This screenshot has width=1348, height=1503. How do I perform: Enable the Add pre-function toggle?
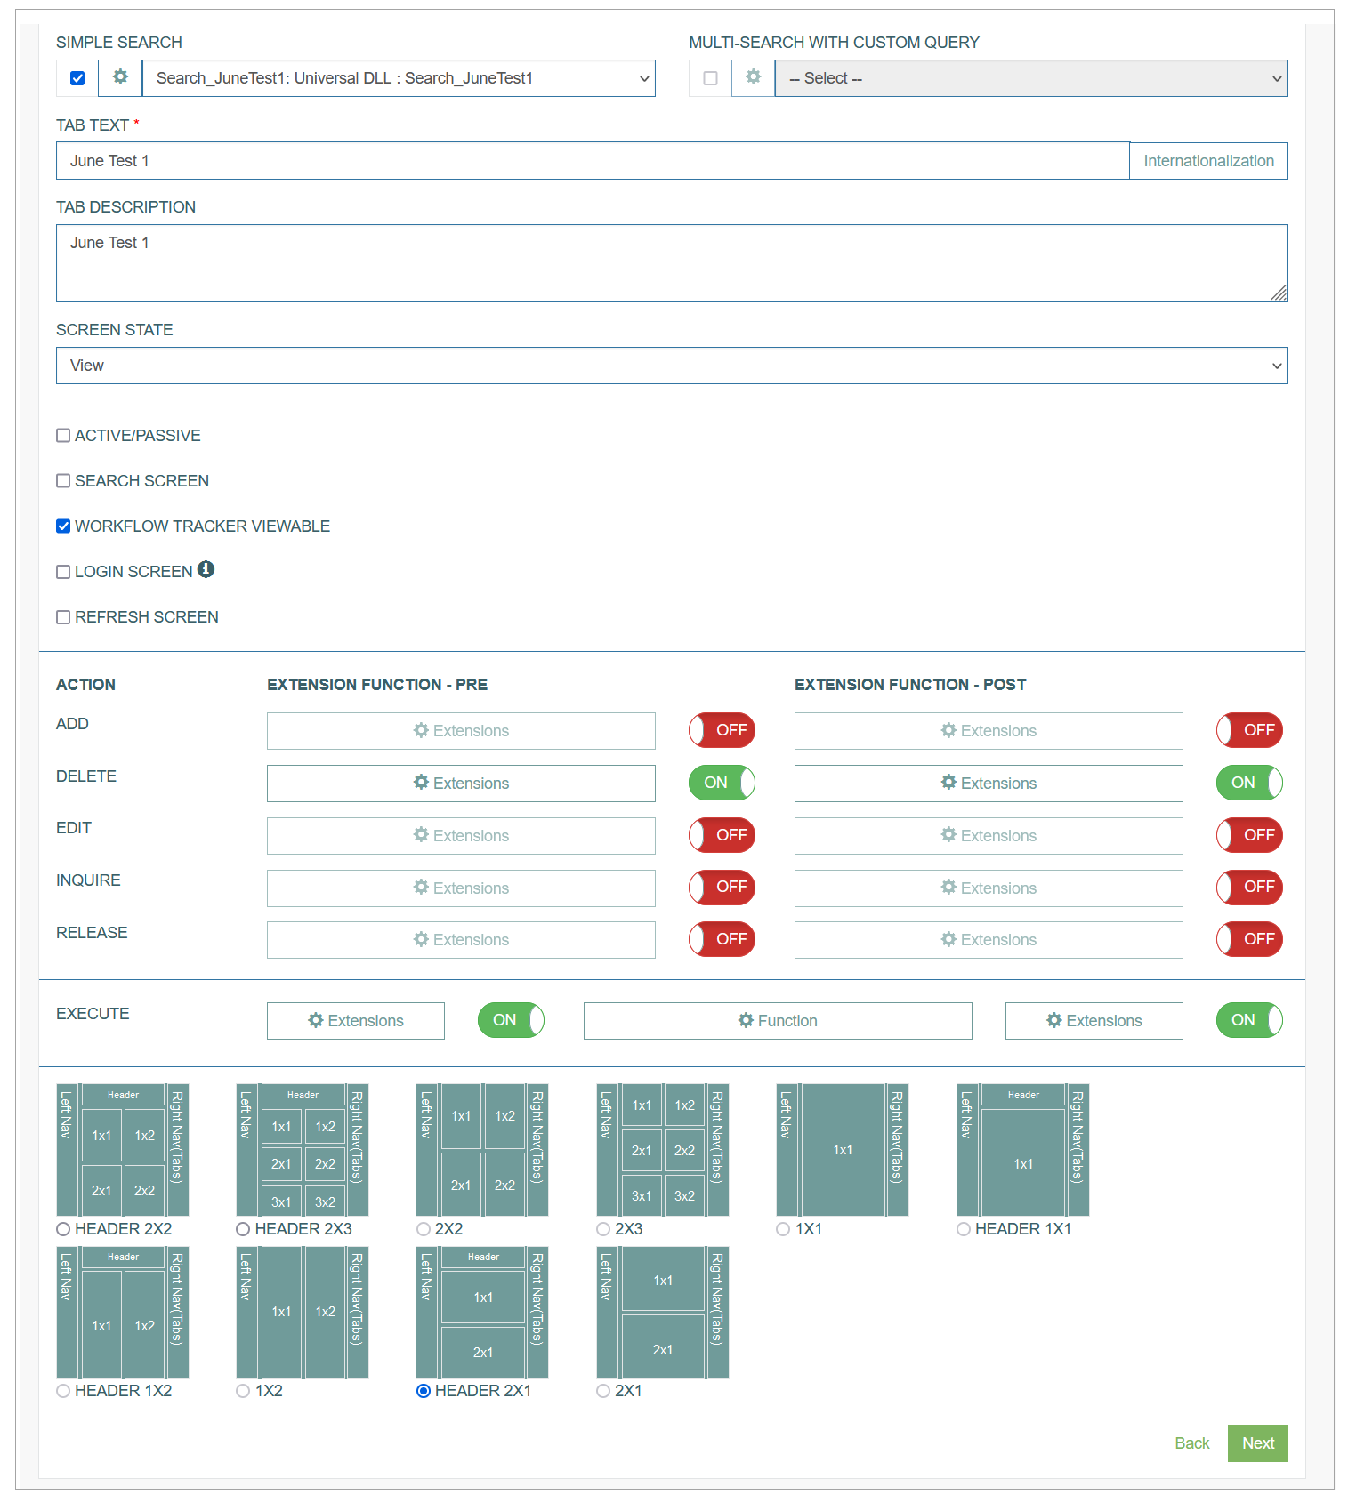click(x=722, y=730)
